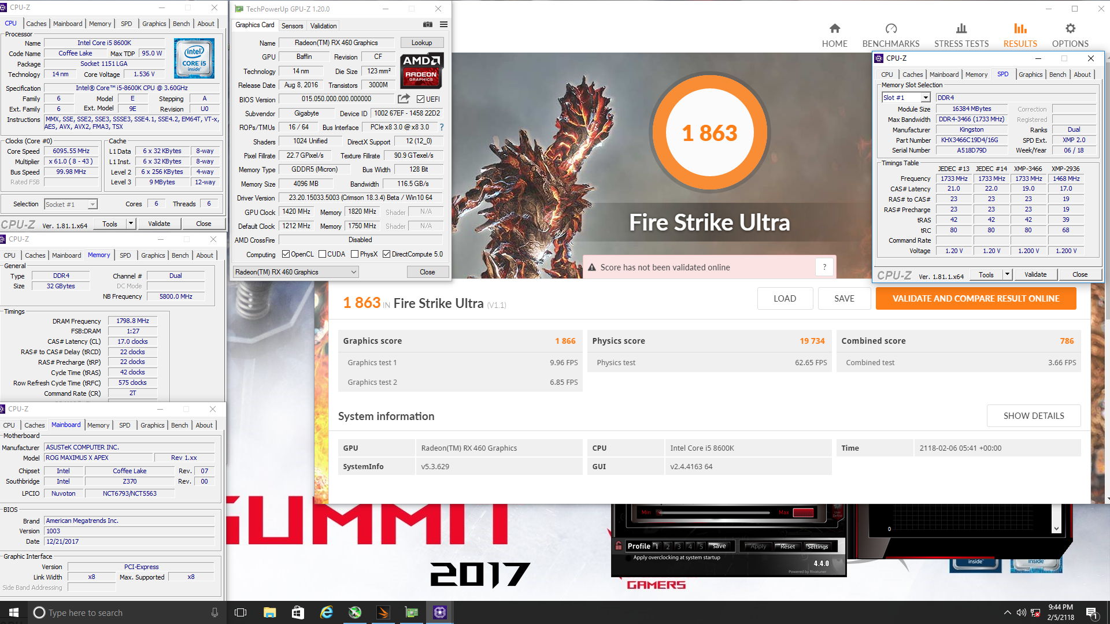
Task: Open the OPTIONS gear in 3DMark
Action: point(1070,35)
